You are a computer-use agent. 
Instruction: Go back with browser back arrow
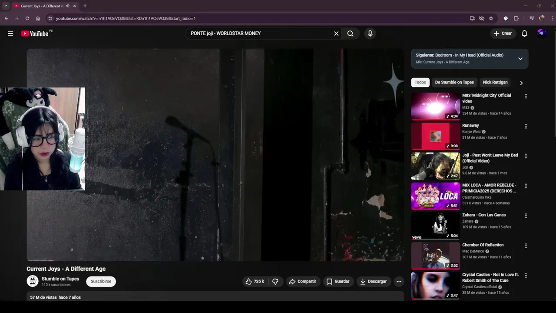click(6, 18)
